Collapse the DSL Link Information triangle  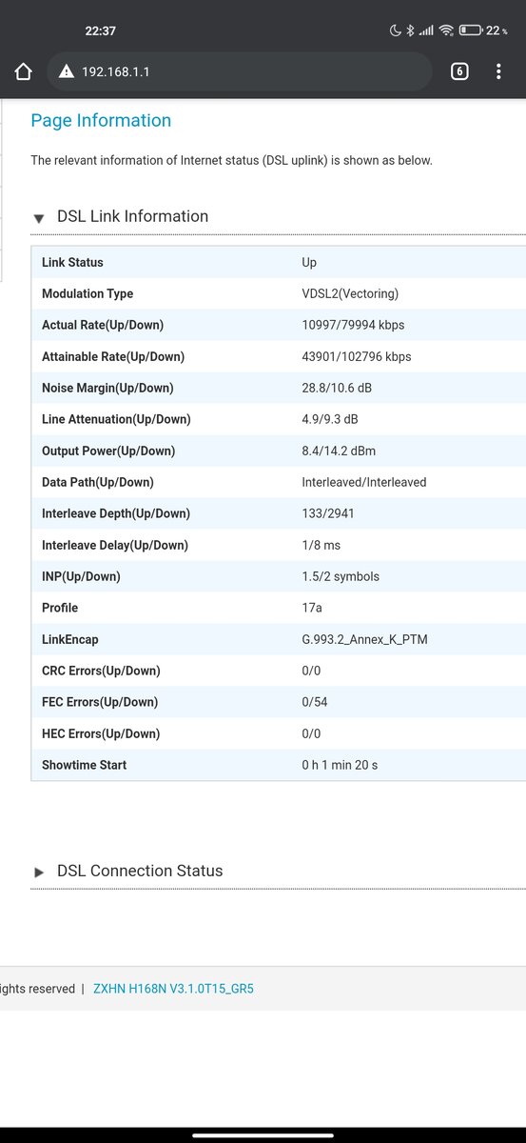pos(39,218)
